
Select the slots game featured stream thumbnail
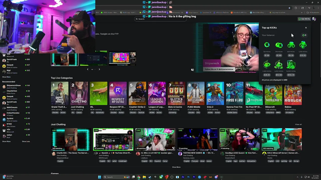coord(122,58)
